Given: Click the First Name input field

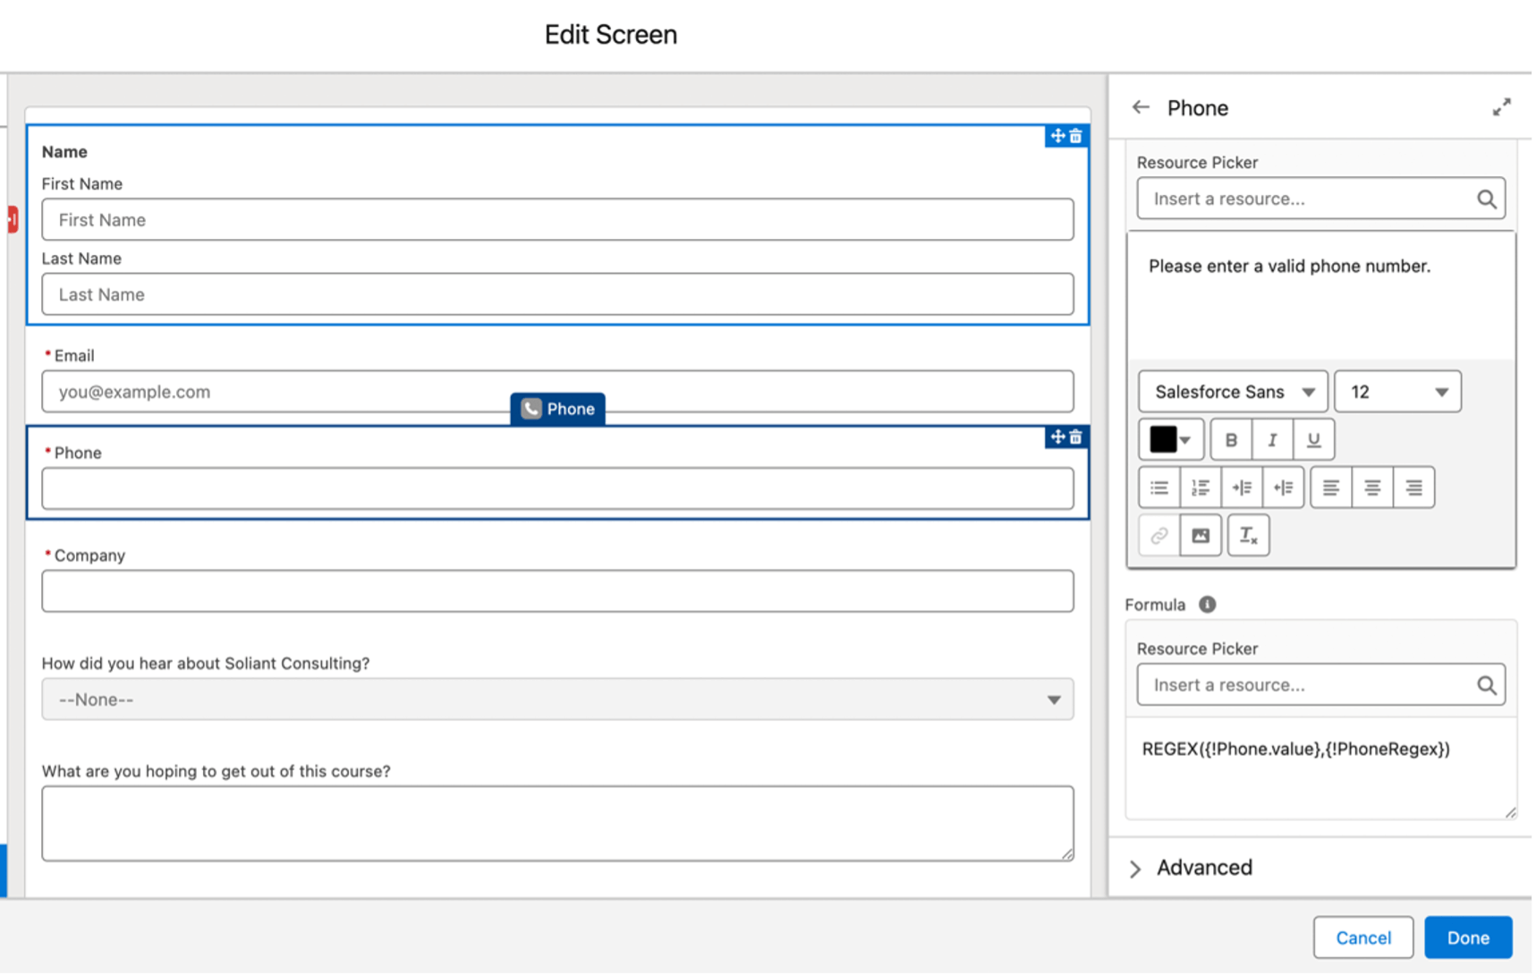Looking at the screenshot, I should click(x=559, y=220).
